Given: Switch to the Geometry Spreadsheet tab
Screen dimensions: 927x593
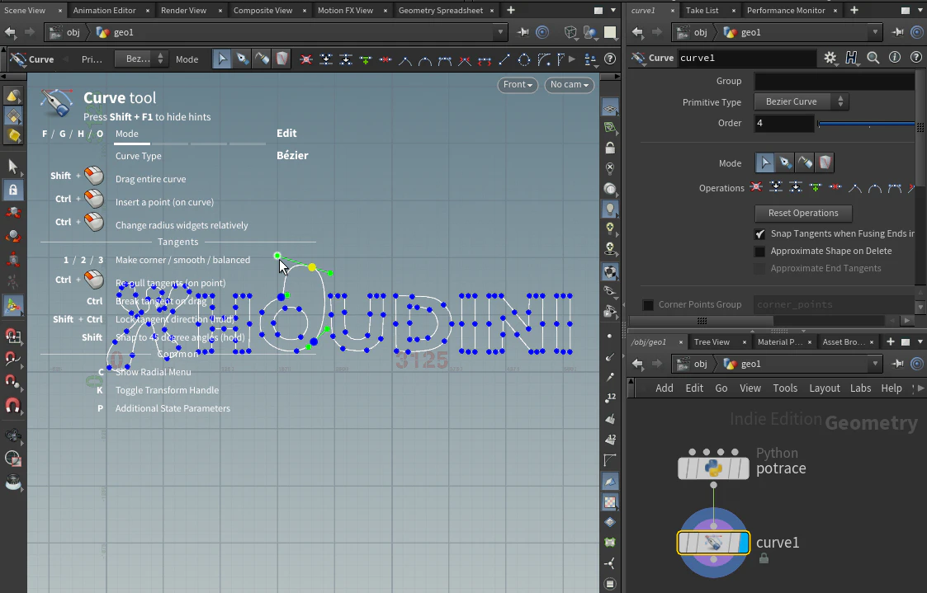Looking at the screenshot, I should tap(441, 10).
